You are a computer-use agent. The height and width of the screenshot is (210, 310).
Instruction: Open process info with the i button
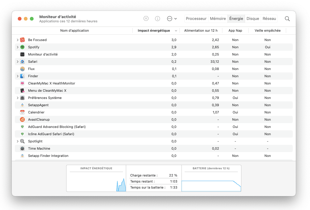[x=157, y=18]
